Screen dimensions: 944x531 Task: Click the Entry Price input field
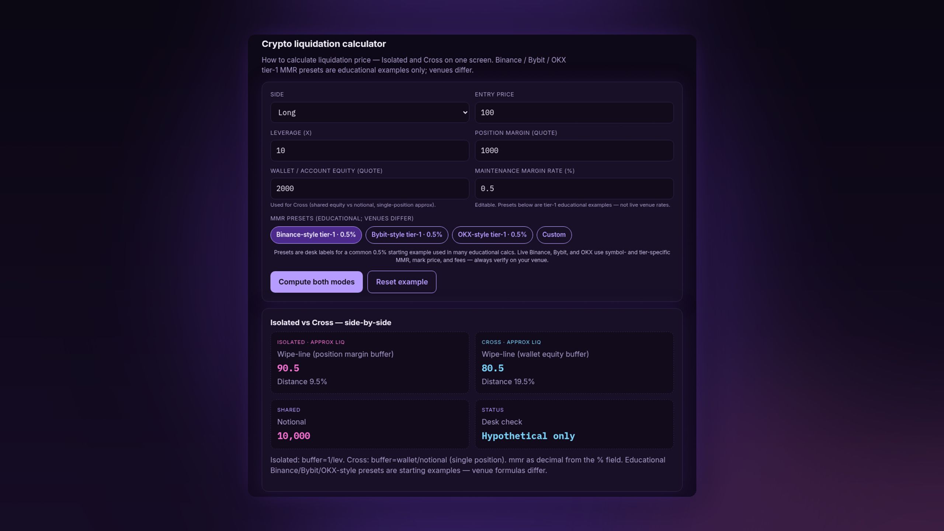coord(574,112)
